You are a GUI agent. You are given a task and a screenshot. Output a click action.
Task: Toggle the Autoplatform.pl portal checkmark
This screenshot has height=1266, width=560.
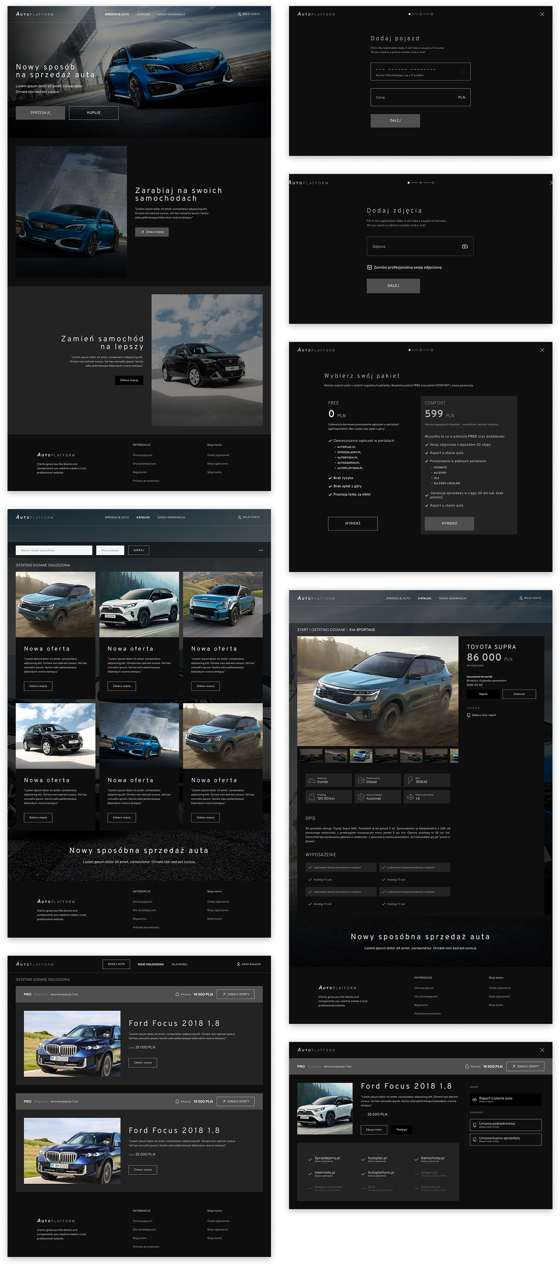[364, 1174]
